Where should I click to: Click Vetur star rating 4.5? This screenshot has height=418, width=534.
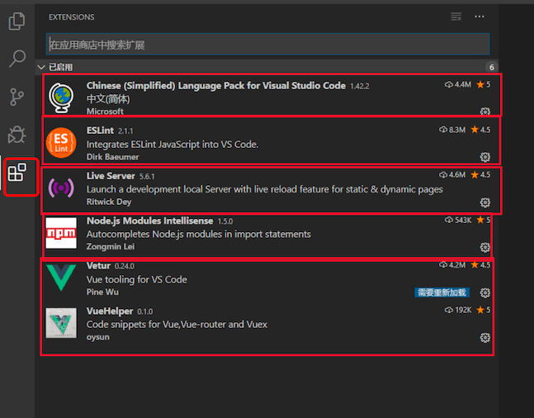[x=480, y=265]
